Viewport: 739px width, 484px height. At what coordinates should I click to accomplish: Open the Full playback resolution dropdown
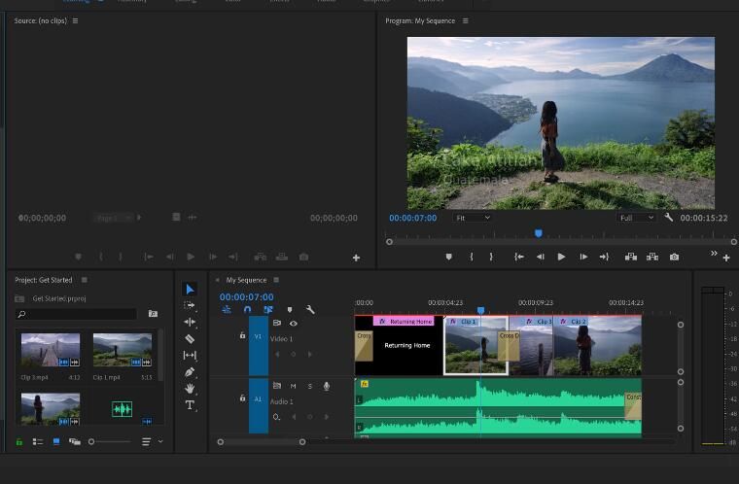636,218
